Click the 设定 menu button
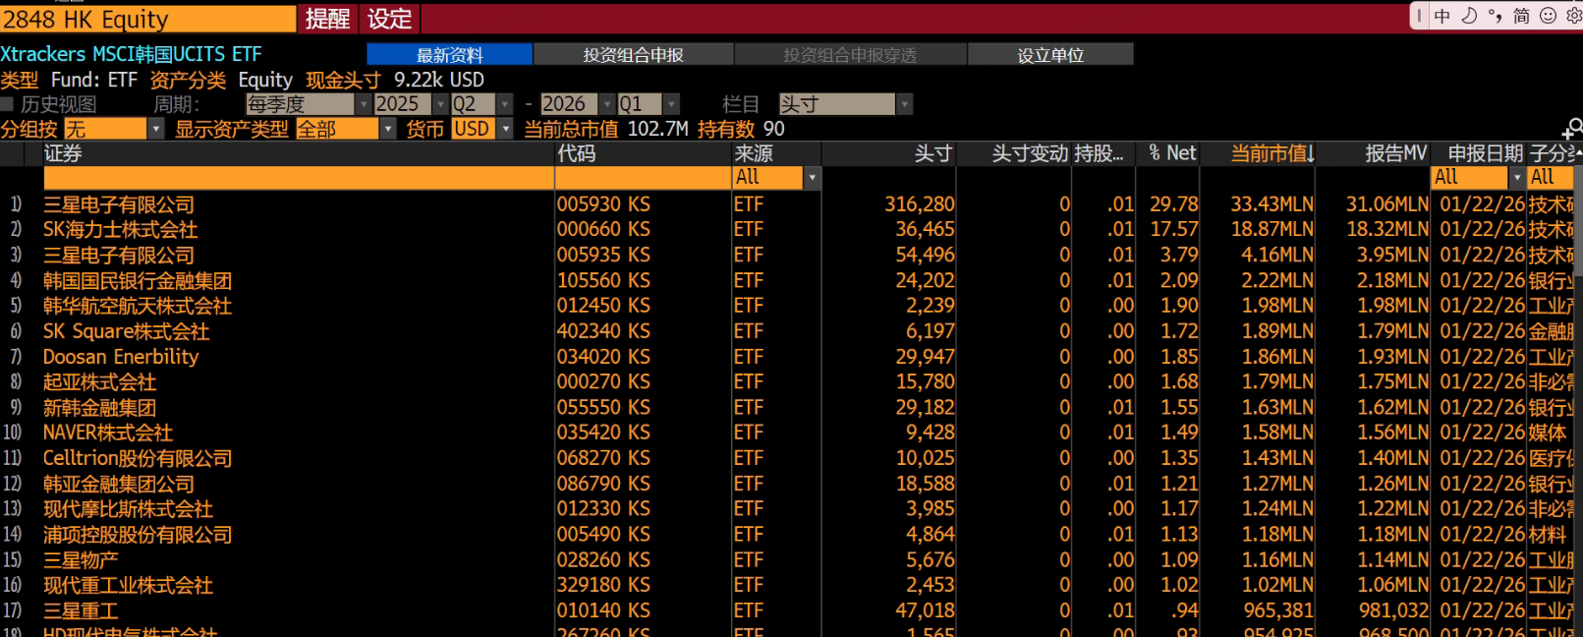The image size is (1583, 637). (390, 19)
